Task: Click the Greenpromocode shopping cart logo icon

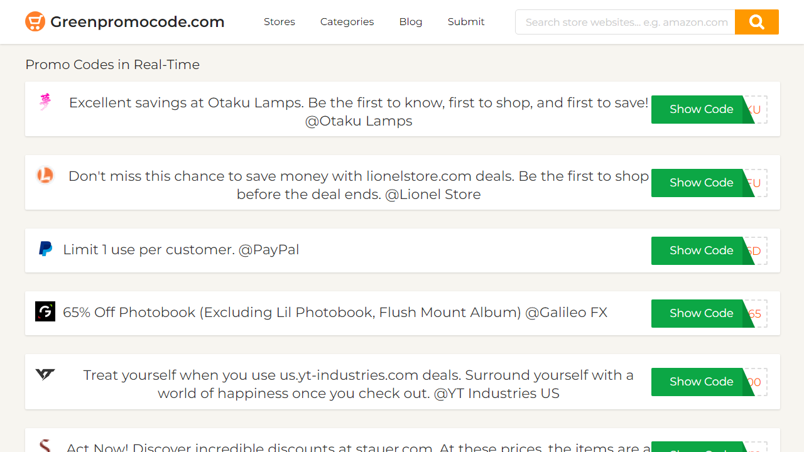Action: click(x=35, y=22)
